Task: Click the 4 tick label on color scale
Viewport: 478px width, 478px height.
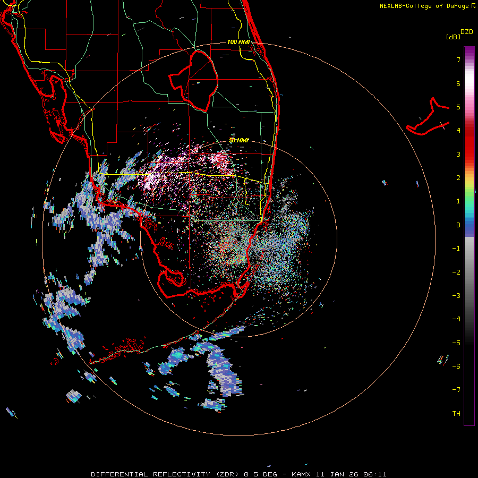Action: tap(458, 131)
